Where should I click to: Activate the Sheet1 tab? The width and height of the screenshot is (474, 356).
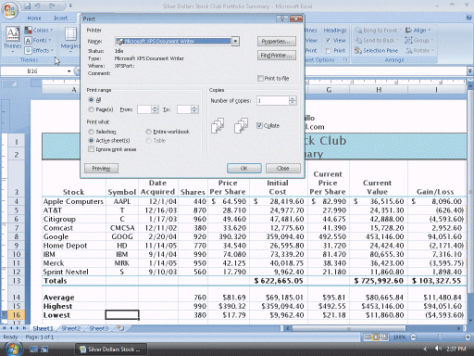point(44,328)
